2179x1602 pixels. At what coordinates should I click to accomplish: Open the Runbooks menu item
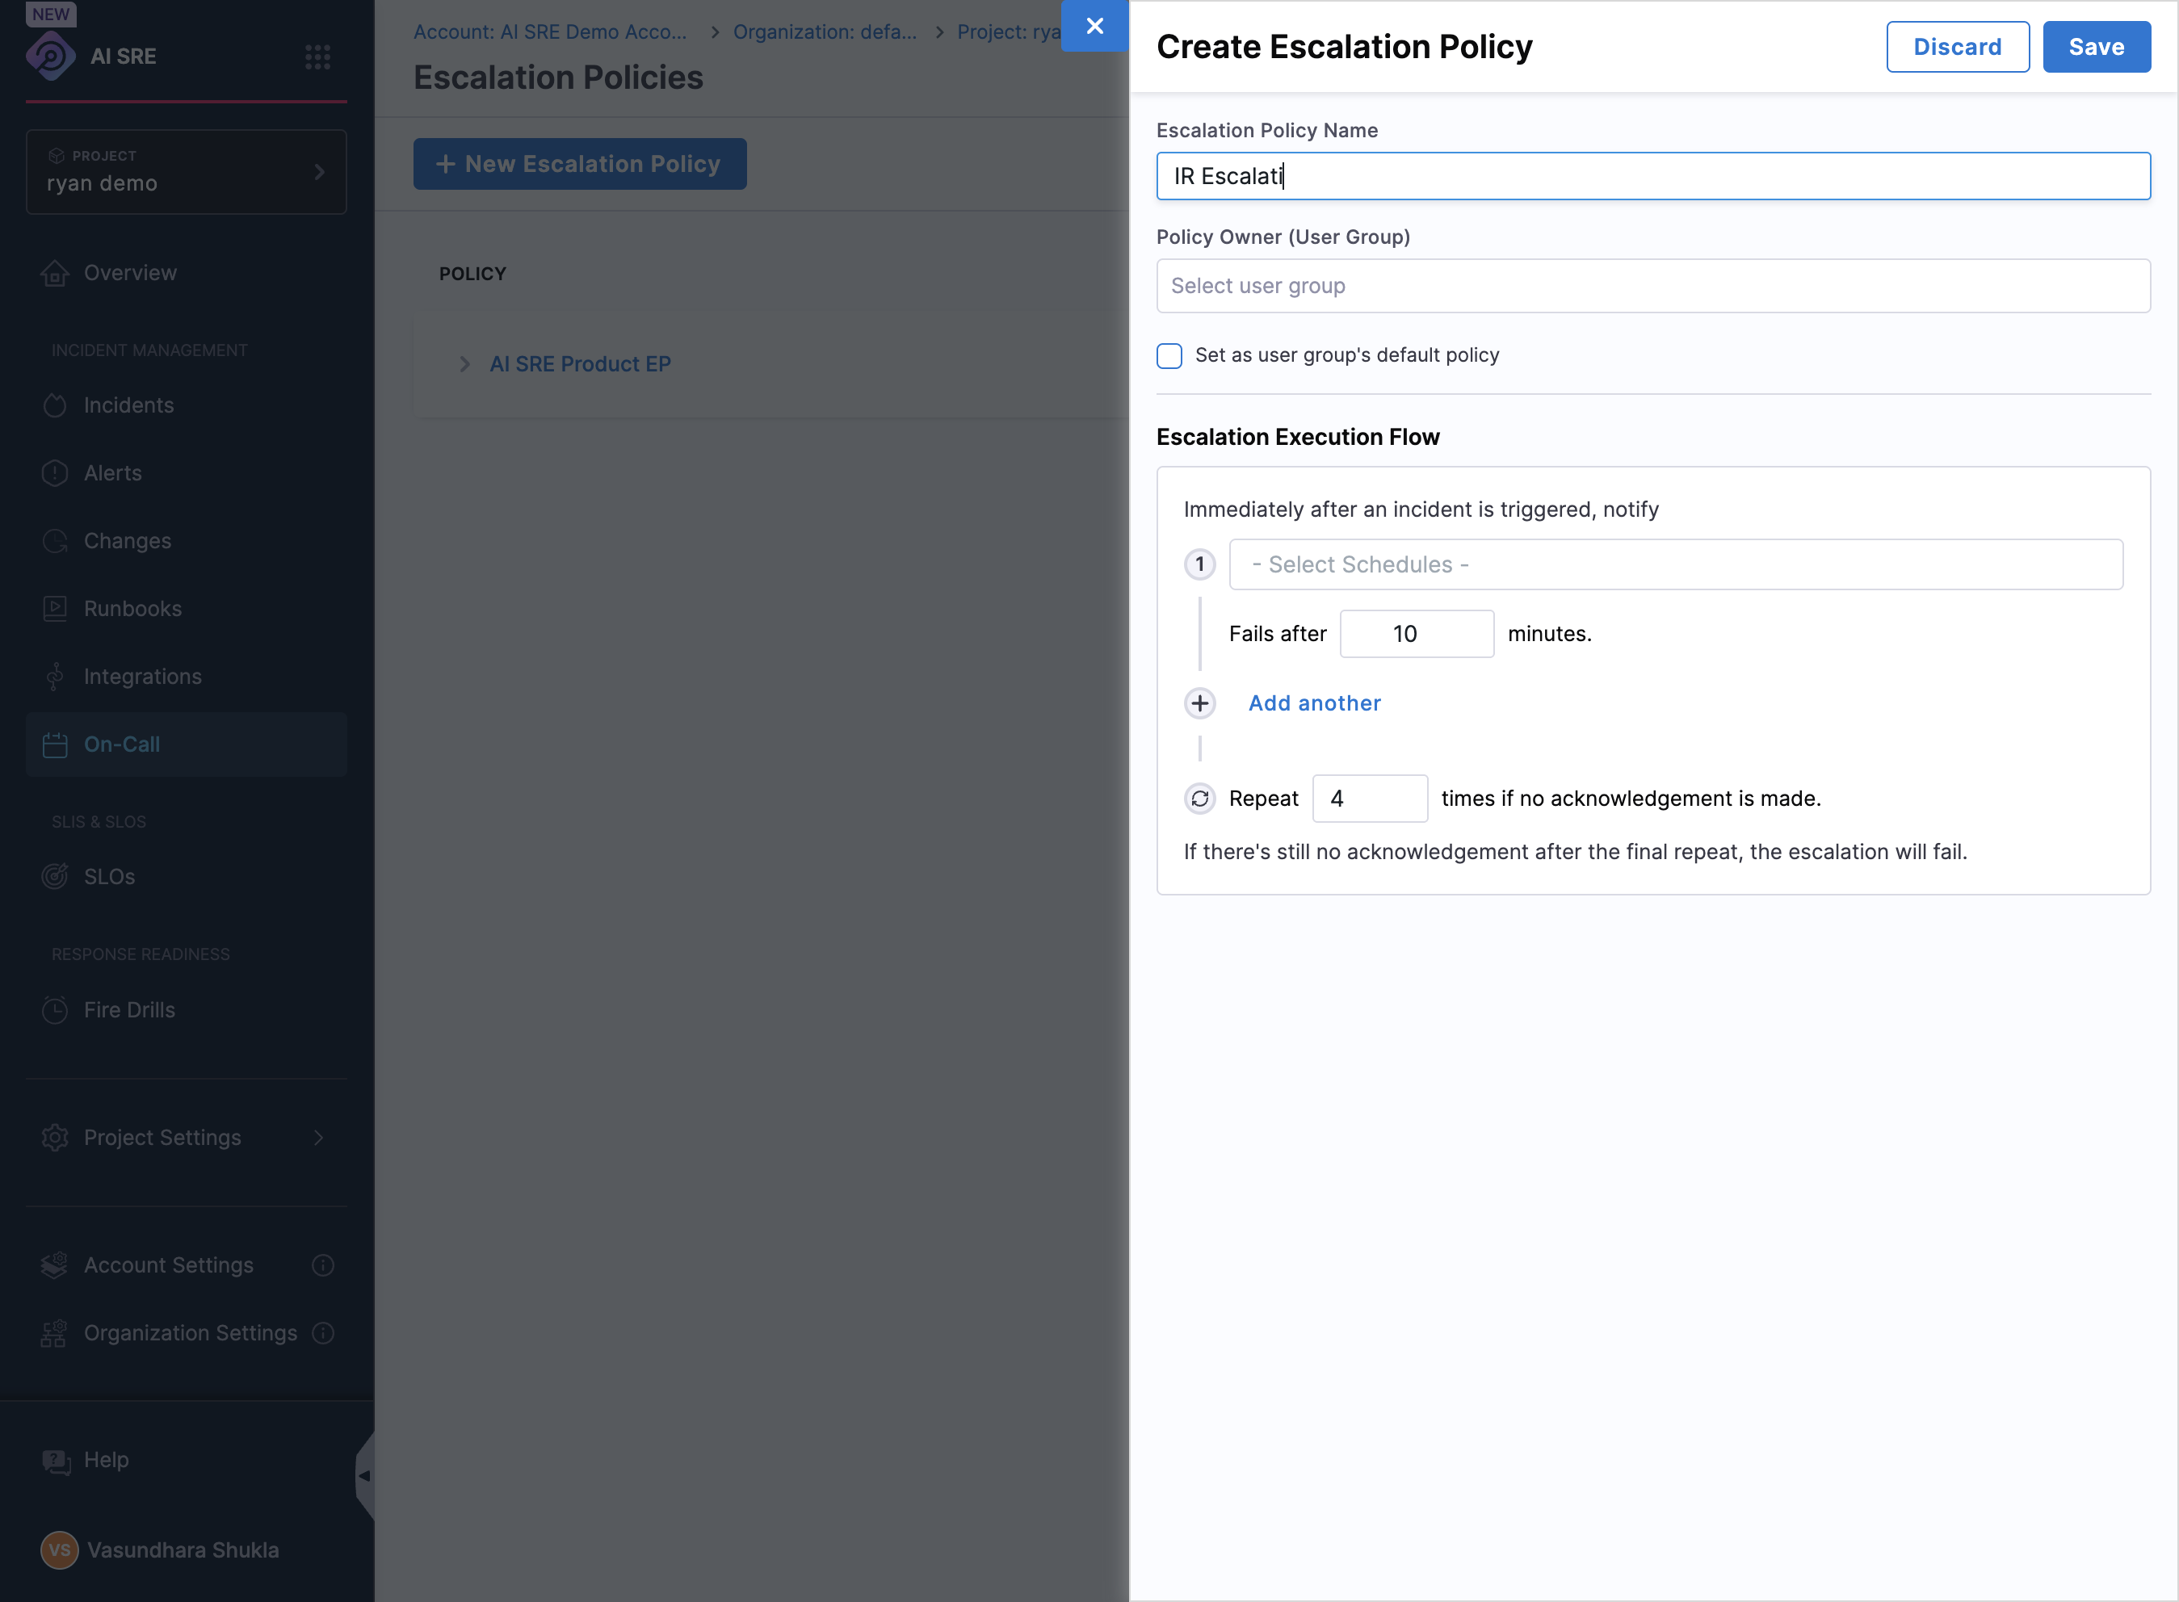[x=187, y=609]
